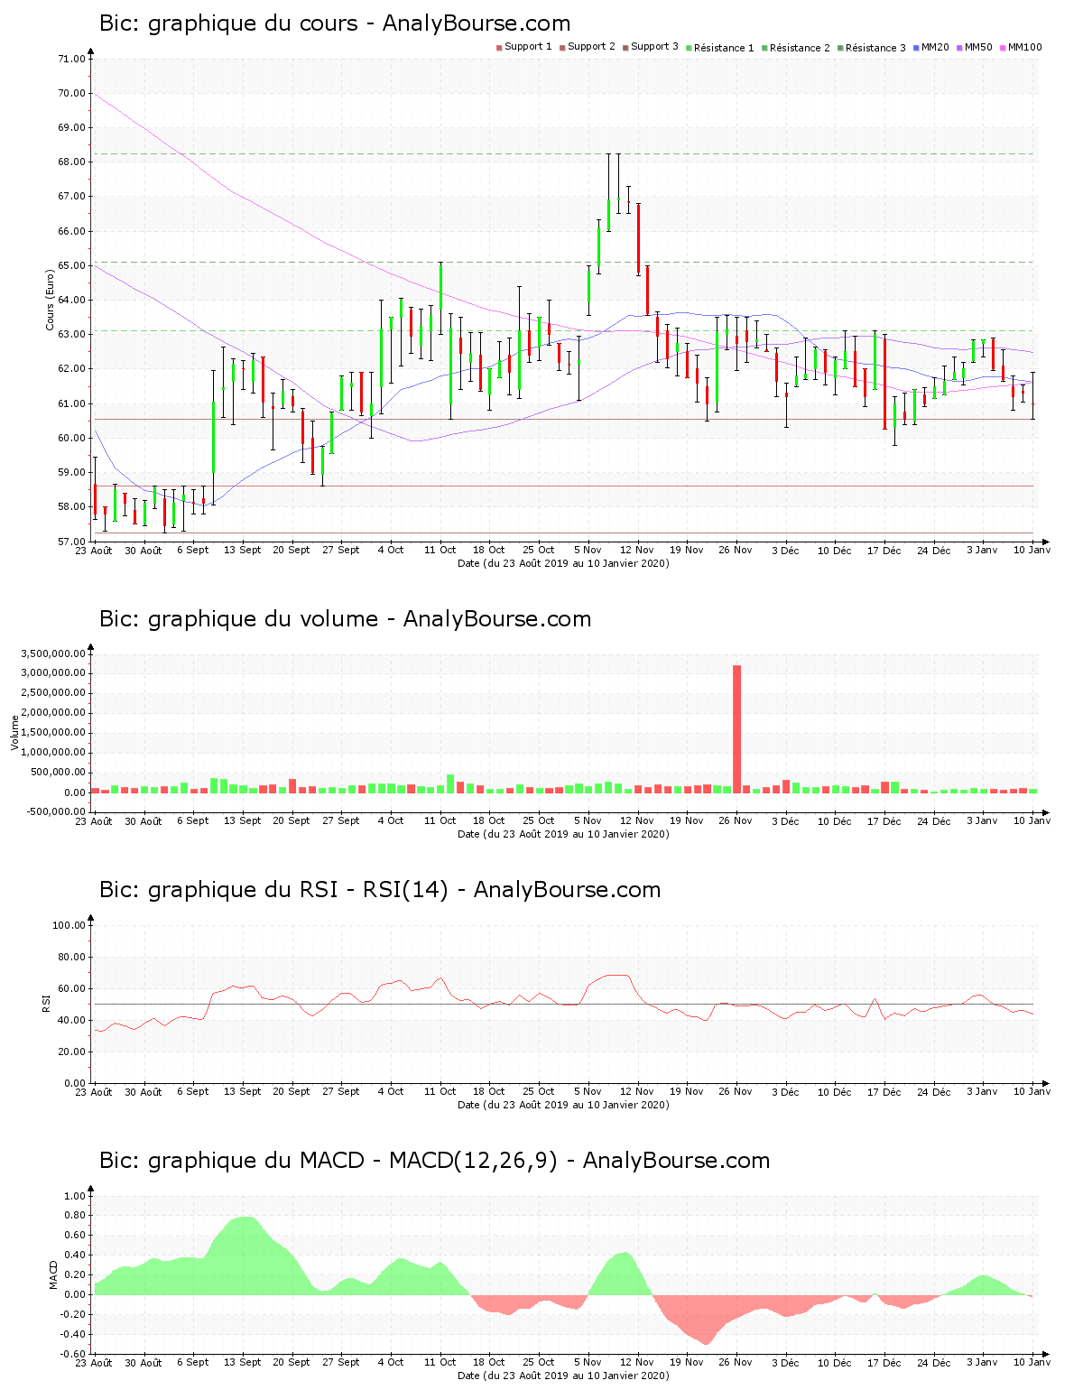The height and width of the screenshot is (1399, 1083).
Task: Click the 'RSI' vertical axis label
Action: (46, 1003)
